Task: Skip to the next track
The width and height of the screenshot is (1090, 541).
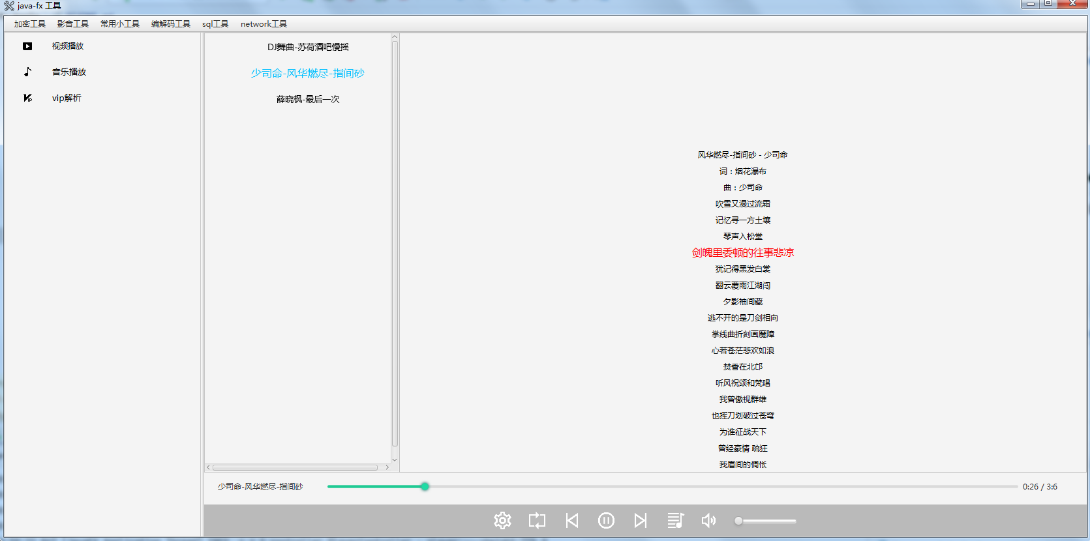Action: (x=641, y=520)
